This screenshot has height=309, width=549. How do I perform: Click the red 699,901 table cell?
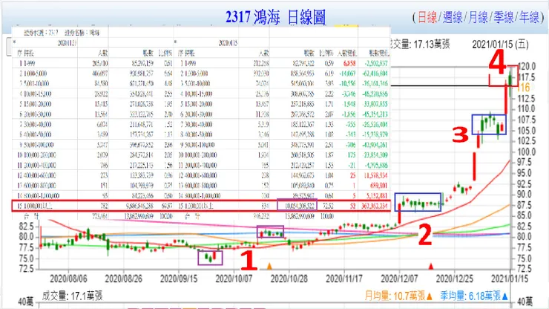coord(378,186)
